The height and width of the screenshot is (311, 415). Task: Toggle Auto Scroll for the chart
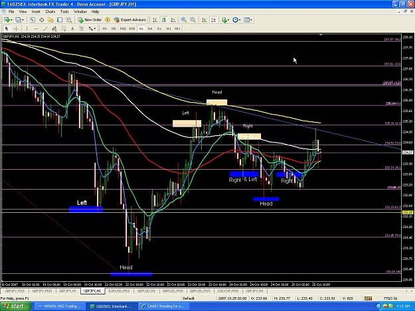pos(204,20)
